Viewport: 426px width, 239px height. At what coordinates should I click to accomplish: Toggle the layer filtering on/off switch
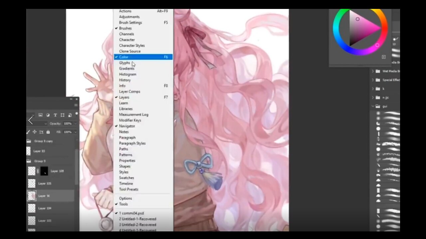[77, 114]
